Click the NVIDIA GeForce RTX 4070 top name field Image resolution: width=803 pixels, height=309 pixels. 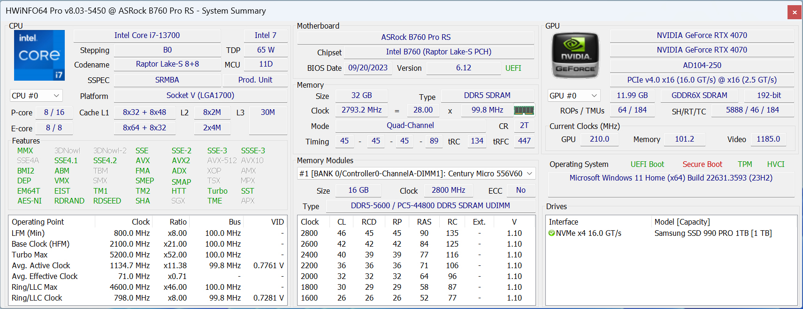tap(702, 36)
